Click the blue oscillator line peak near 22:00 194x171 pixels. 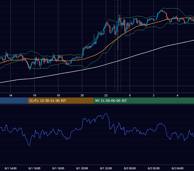(106, 113)
